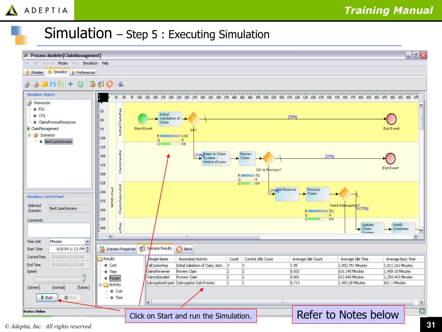Select Cost under Results
The height and width of the screenshot is (332, 442).
113,265
